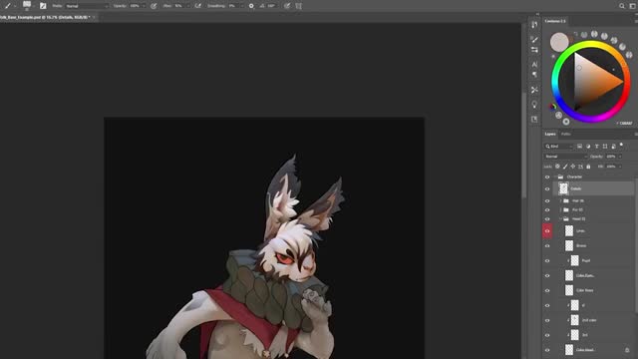This screenshot has width=638, height=359.
Task: Toggle layer filtering on/off switch
Action: (621, 145)
